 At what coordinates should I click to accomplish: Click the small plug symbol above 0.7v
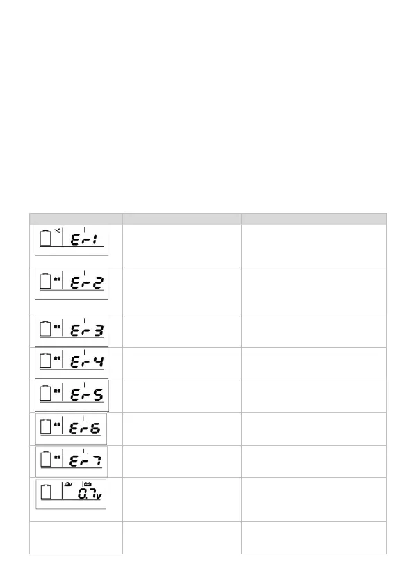click(69, 483)
